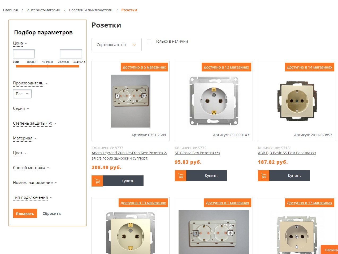Click cart icon for ABB BJB Basic 55
This screenshot has height=254, width=338.
pos(264,176)
